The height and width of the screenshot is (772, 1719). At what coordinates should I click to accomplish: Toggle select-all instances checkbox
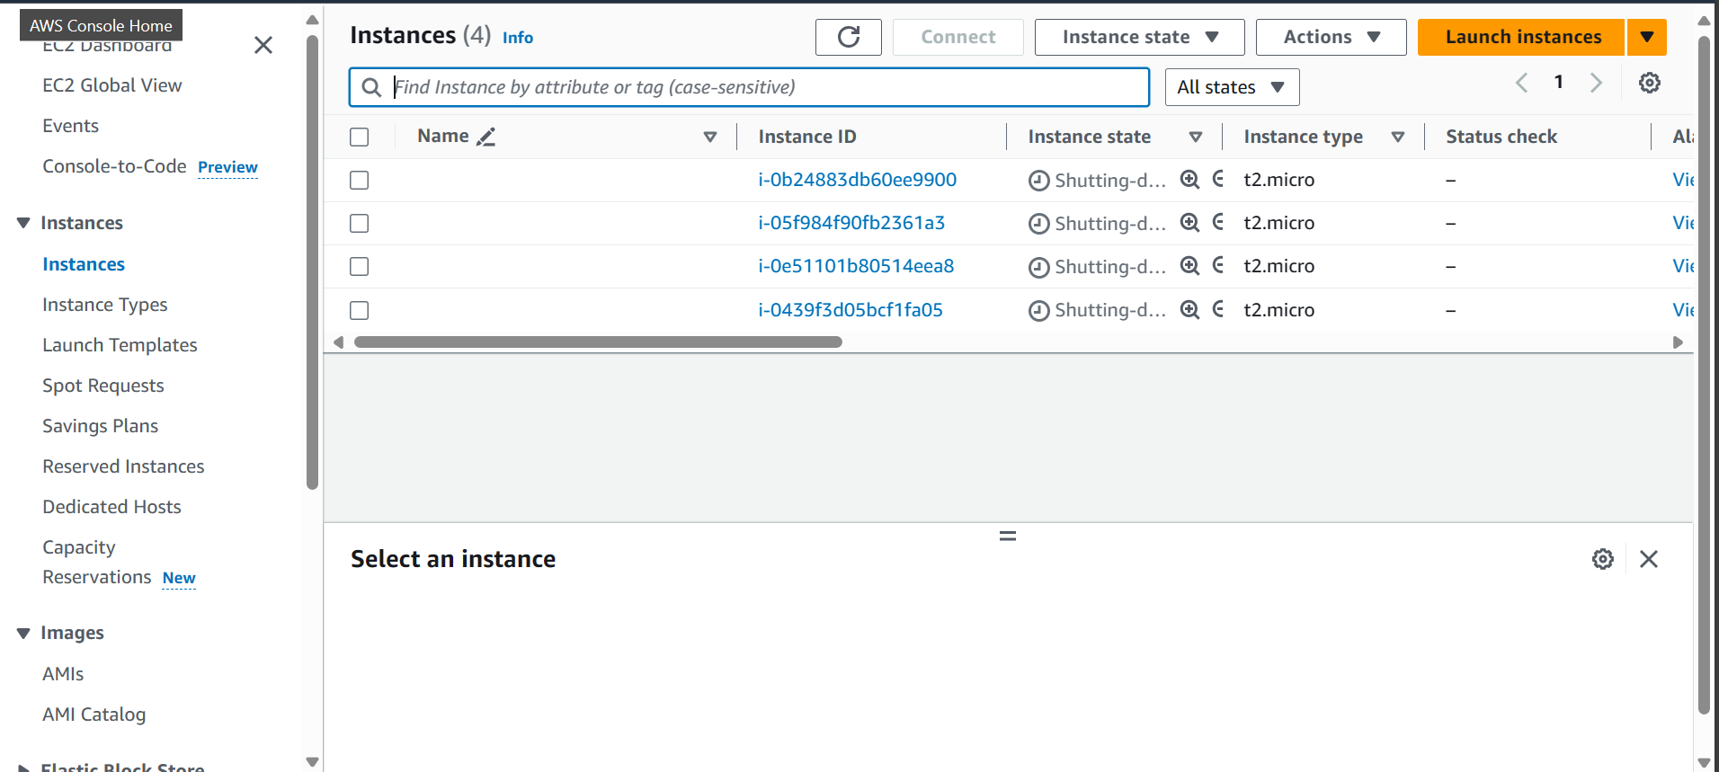tap(360, 137)
